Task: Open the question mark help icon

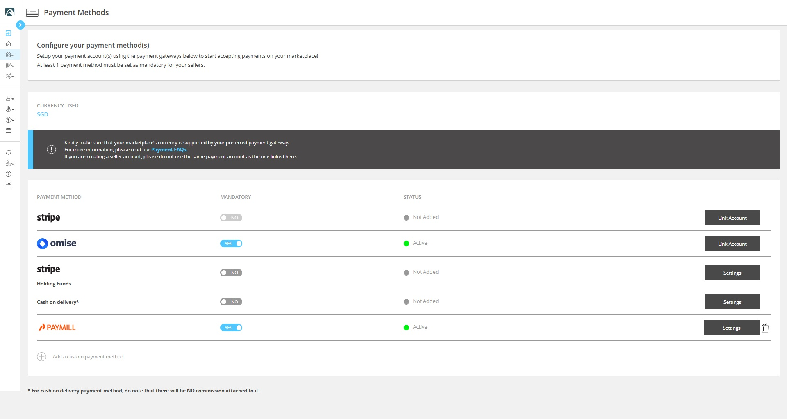Action: tap(8, 174)
